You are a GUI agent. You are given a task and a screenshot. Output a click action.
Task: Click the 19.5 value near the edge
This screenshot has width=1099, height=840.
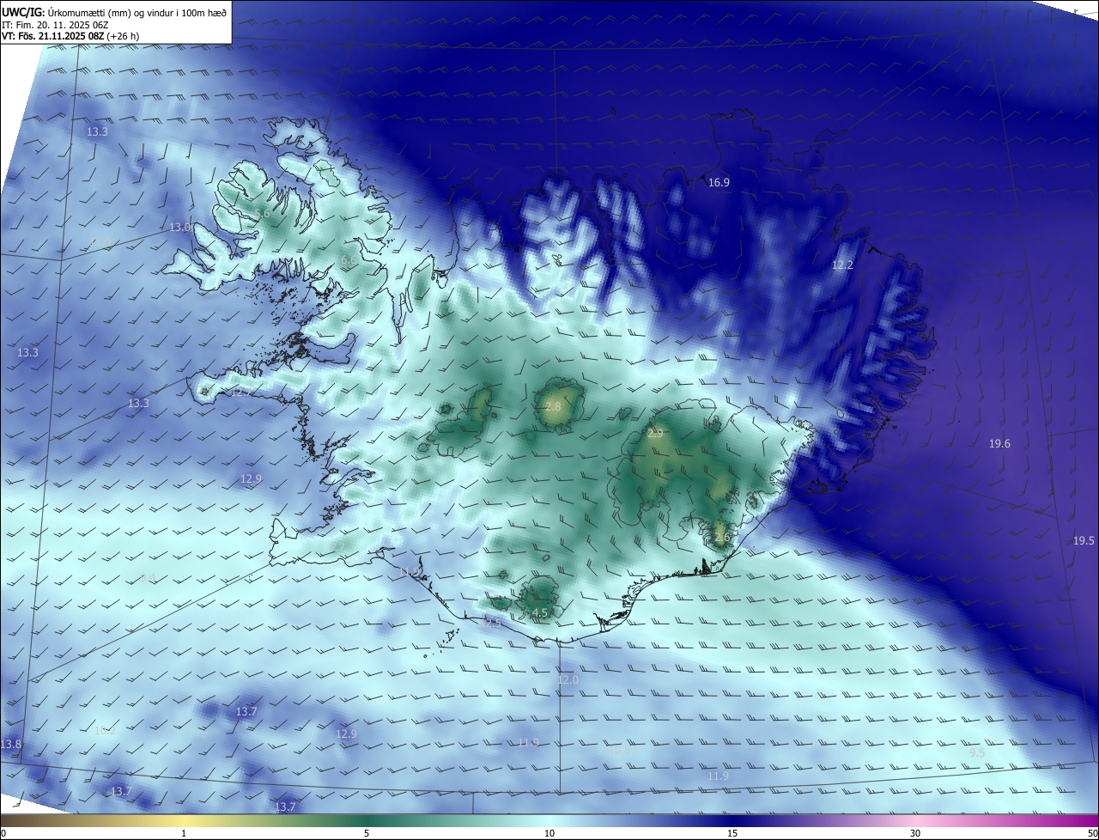coord(1084,540)
